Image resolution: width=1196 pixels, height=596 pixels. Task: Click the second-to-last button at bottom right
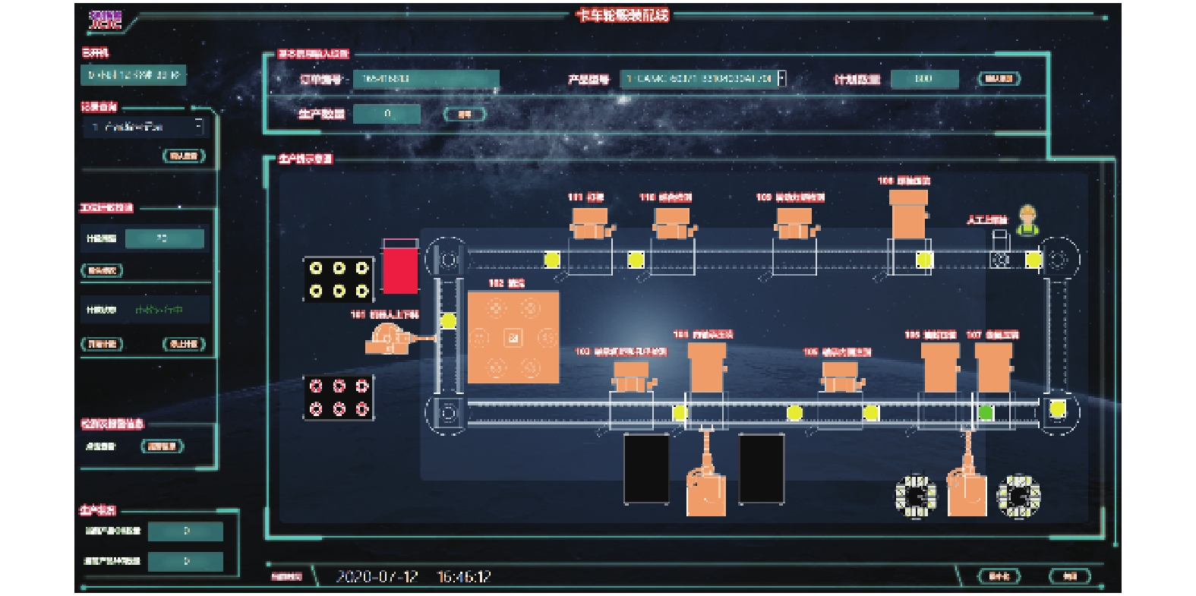(999, 576)
